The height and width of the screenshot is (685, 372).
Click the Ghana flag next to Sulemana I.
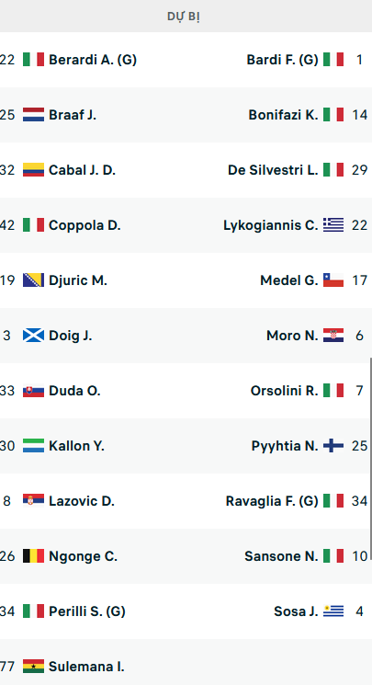click(33, 667)
